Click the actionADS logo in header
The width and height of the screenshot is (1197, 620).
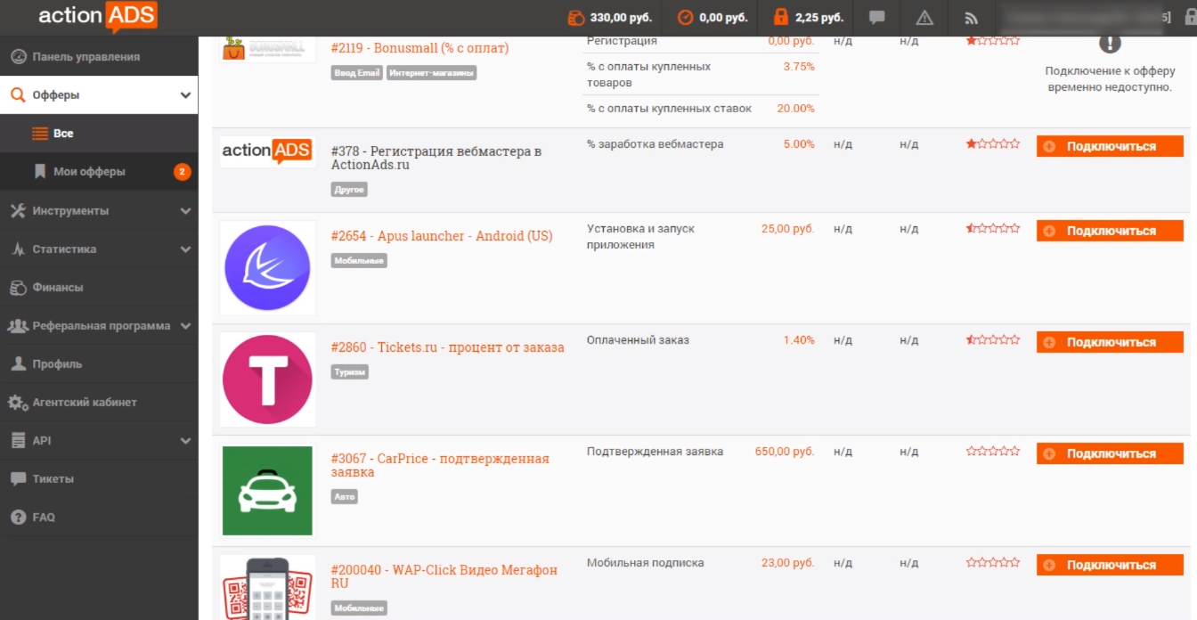tap(98, 16)
